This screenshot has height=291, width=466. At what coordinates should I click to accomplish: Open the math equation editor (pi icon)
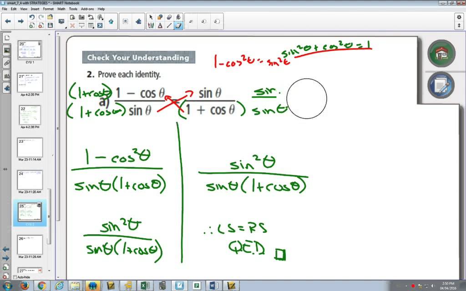pyautogui.click(x=126, y=21)
